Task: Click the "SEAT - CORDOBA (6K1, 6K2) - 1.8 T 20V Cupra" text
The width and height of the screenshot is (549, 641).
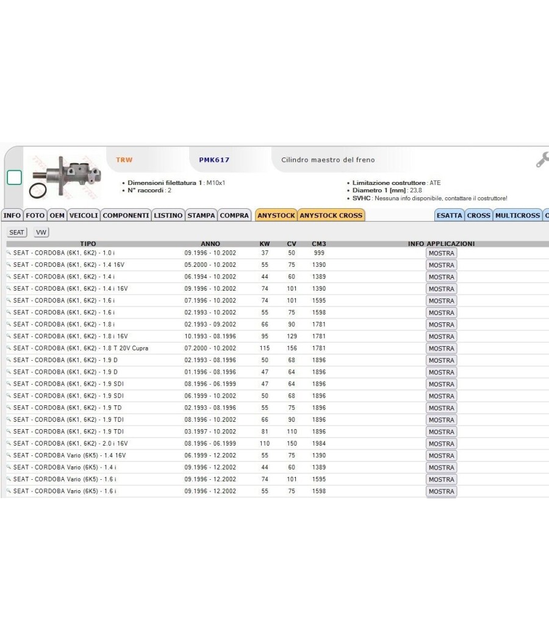Action: pos(81,349)
